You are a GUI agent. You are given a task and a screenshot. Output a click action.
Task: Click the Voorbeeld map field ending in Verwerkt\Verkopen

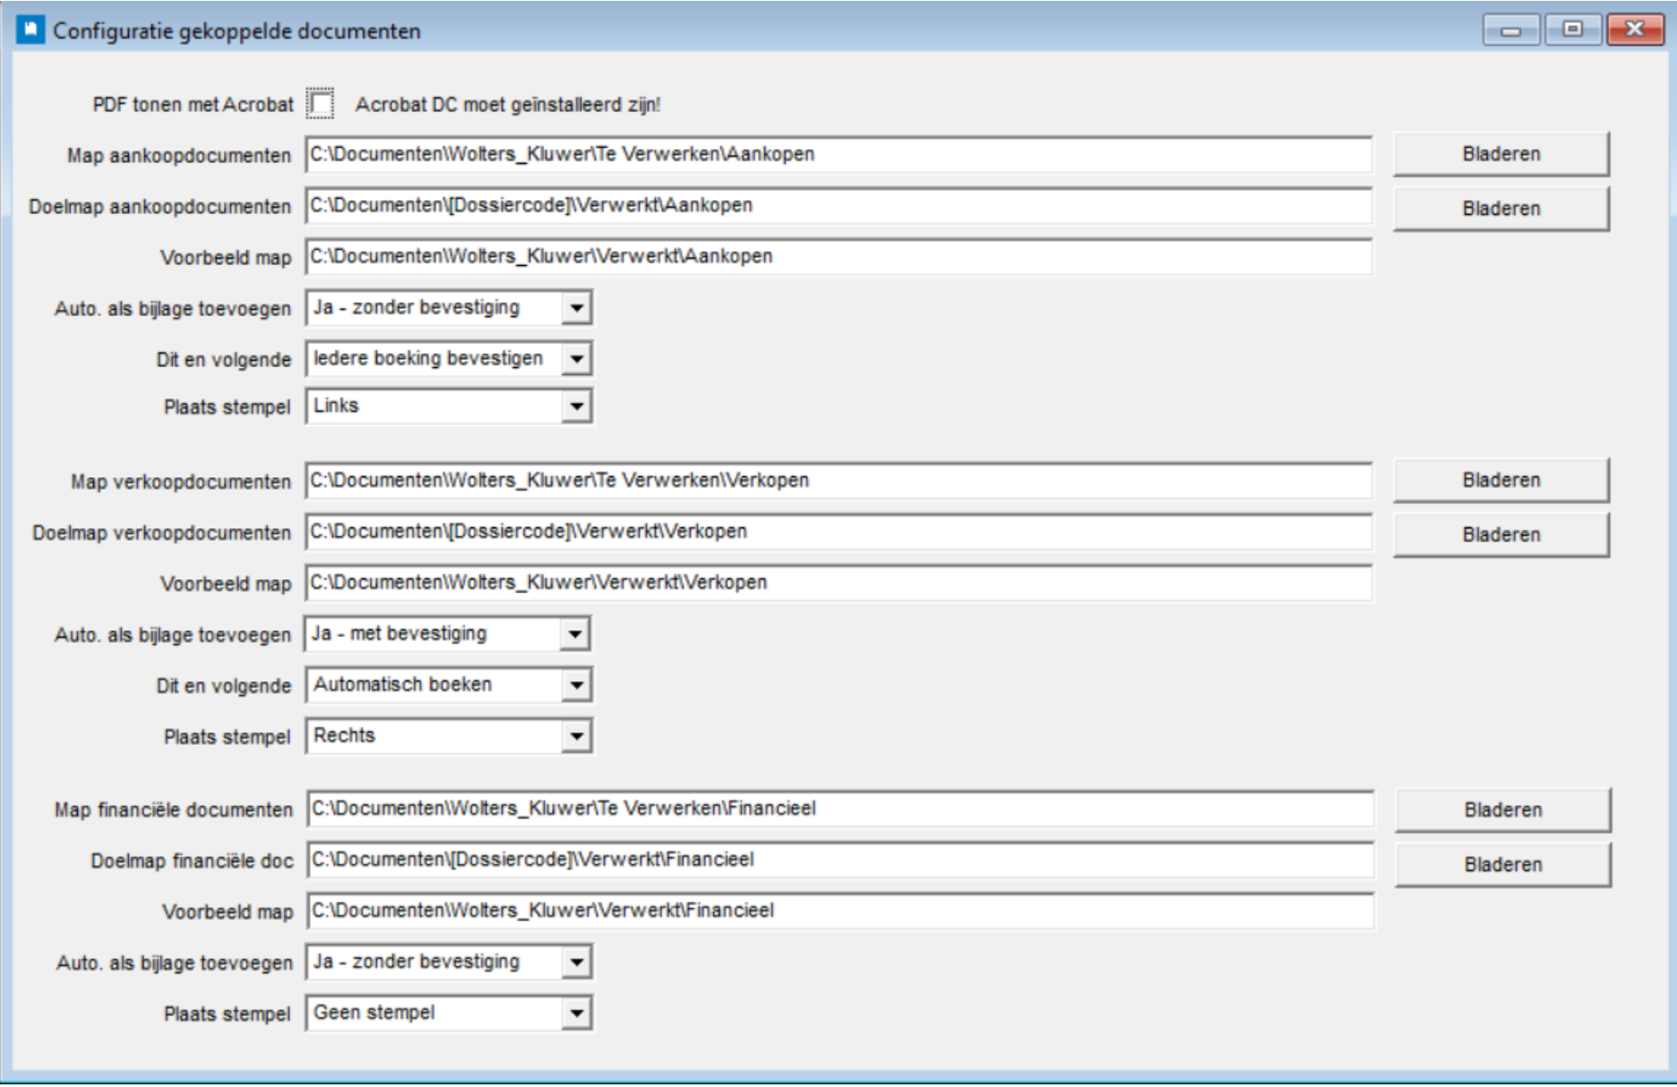(838, 583)
